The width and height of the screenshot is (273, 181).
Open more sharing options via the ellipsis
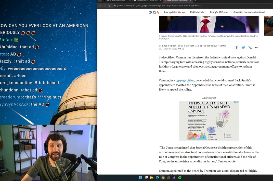257,47
